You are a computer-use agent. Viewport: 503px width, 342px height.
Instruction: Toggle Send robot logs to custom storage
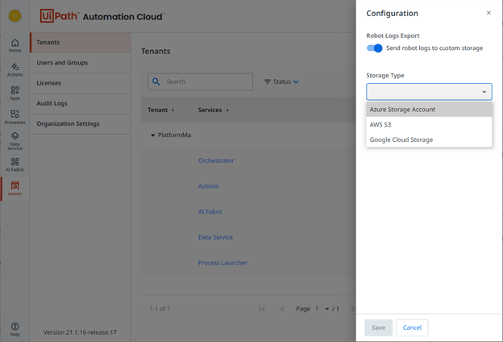[x=374, y=48]
